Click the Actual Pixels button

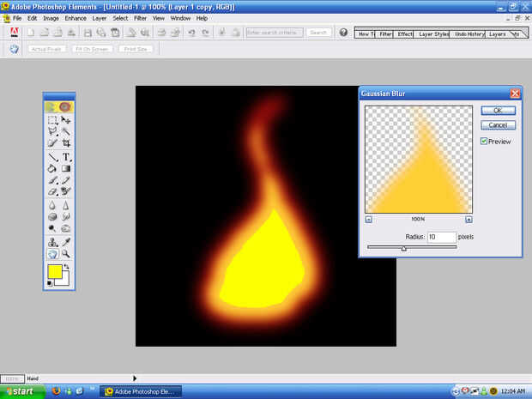pyautogui.click(x=46, y=49)
